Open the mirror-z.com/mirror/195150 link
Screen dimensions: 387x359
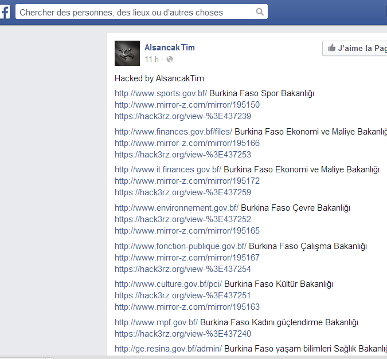[187, 105]
